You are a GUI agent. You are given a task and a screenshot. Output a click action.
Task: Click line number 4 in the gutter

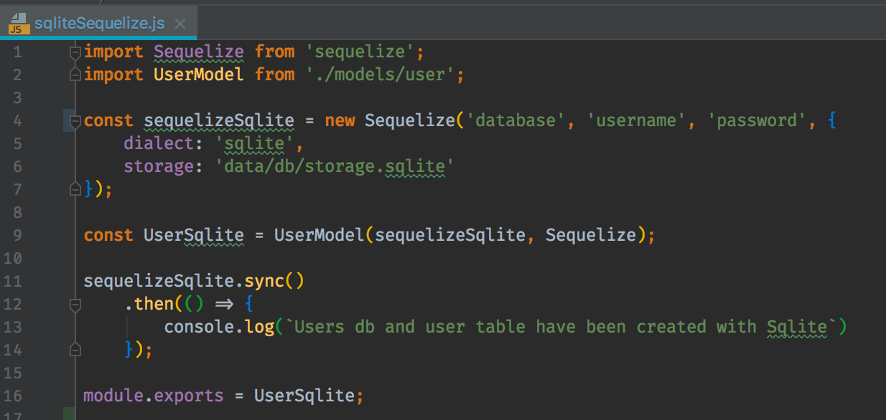17,120
